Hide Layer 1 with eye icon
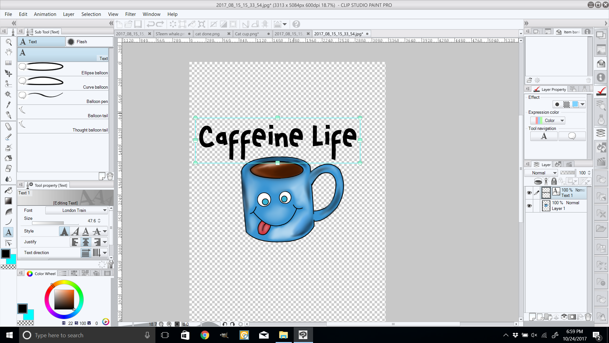 [x=529, y=206]
